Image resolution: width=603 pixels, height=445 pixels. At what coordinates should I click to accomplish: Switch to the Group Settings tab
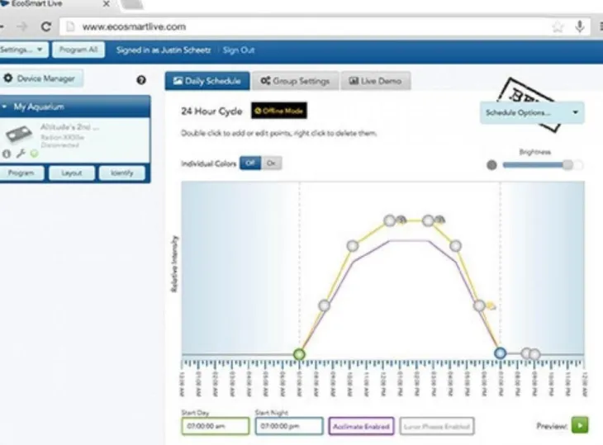[x=294, y=81]
